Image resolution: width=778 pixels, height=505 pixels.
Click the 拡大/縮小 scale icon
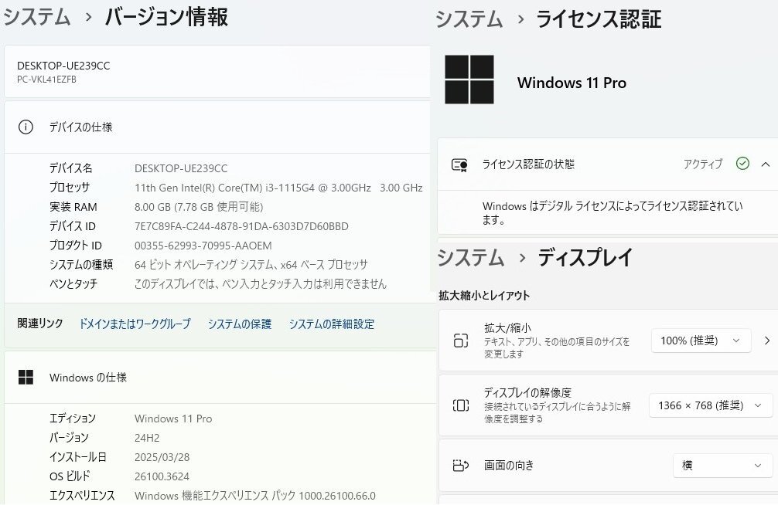click(x=460, y=341)
